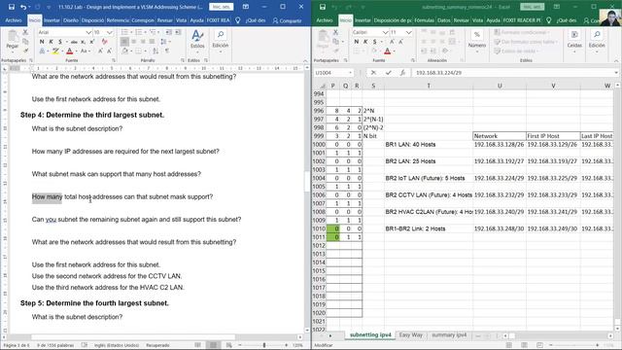
Task: Decrease indent in Word paragraph group
Action: tap(168, 32)
